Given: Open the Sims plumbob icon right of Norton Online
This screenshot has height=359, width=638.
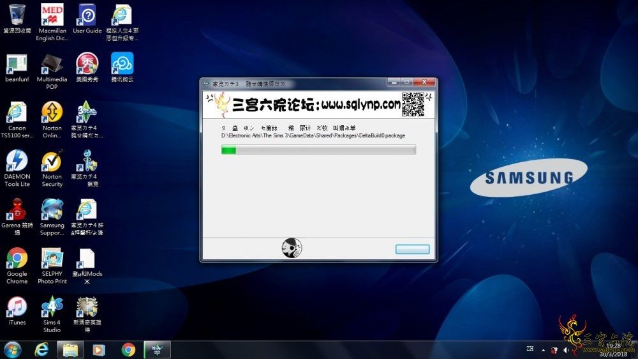Looking at the screenshot, I should coord(87,120).
